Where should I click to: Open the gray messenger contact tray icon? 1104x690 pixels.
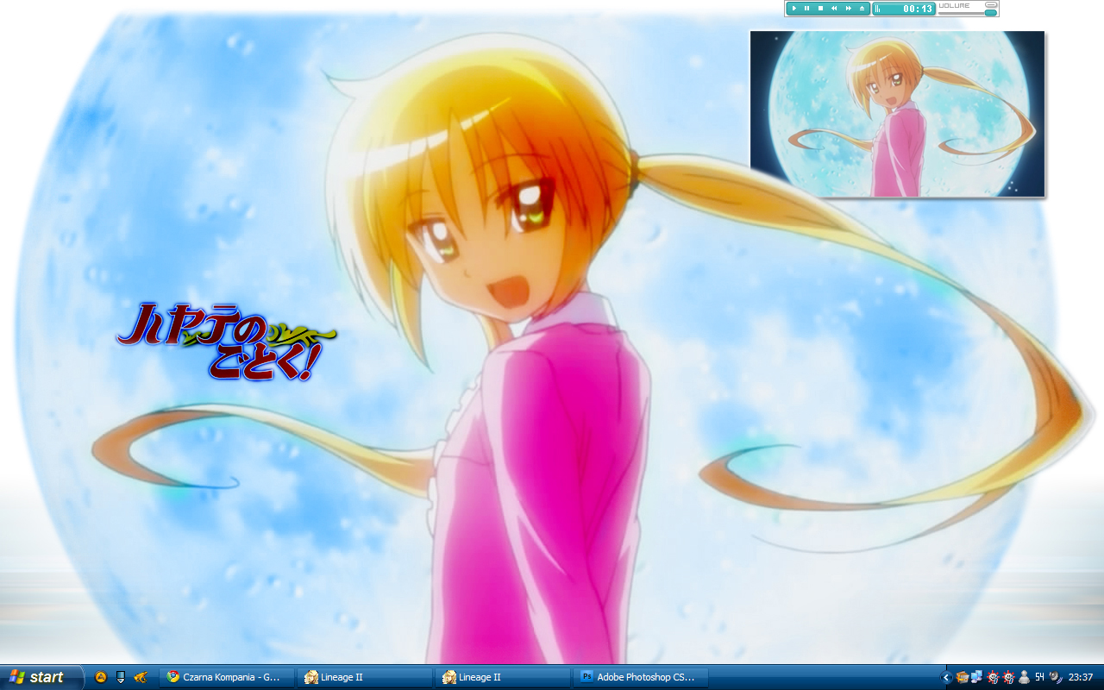click(x=1024, y=677)
